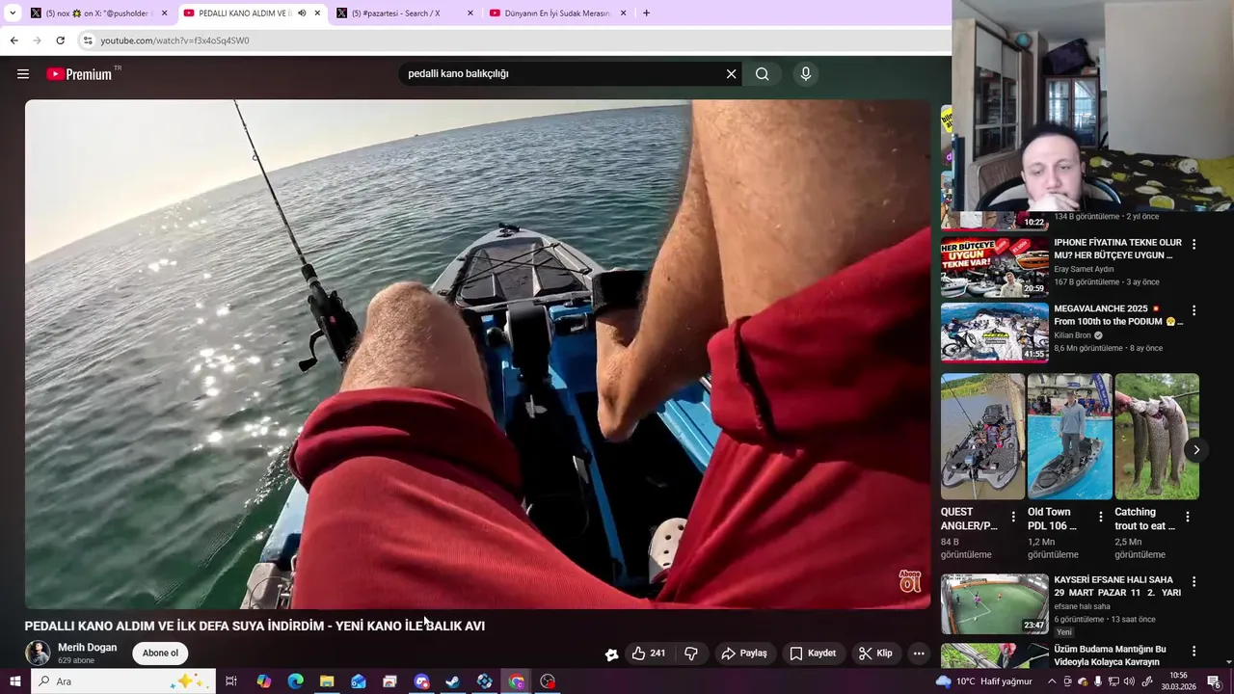This screenshot has width=1234, height=694.
Task: Pause the video by clicking player
Action: tap(478, 354)
